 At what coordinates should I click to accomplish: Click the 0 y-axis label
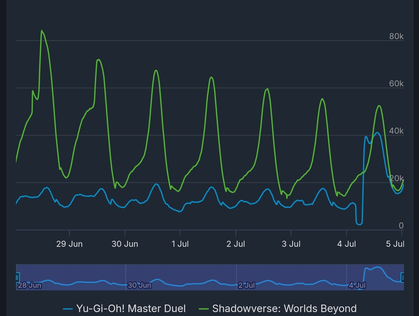click(401, 225)
